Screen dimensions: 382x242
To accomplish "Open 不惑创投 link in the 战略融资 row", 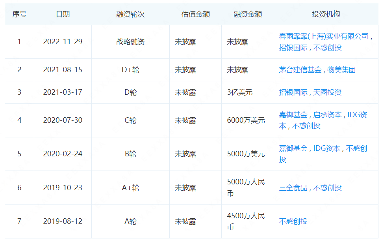I will [327, 48].
